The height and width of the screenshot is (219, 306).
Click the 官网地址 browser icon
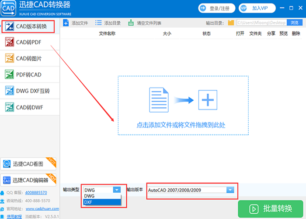2,209
